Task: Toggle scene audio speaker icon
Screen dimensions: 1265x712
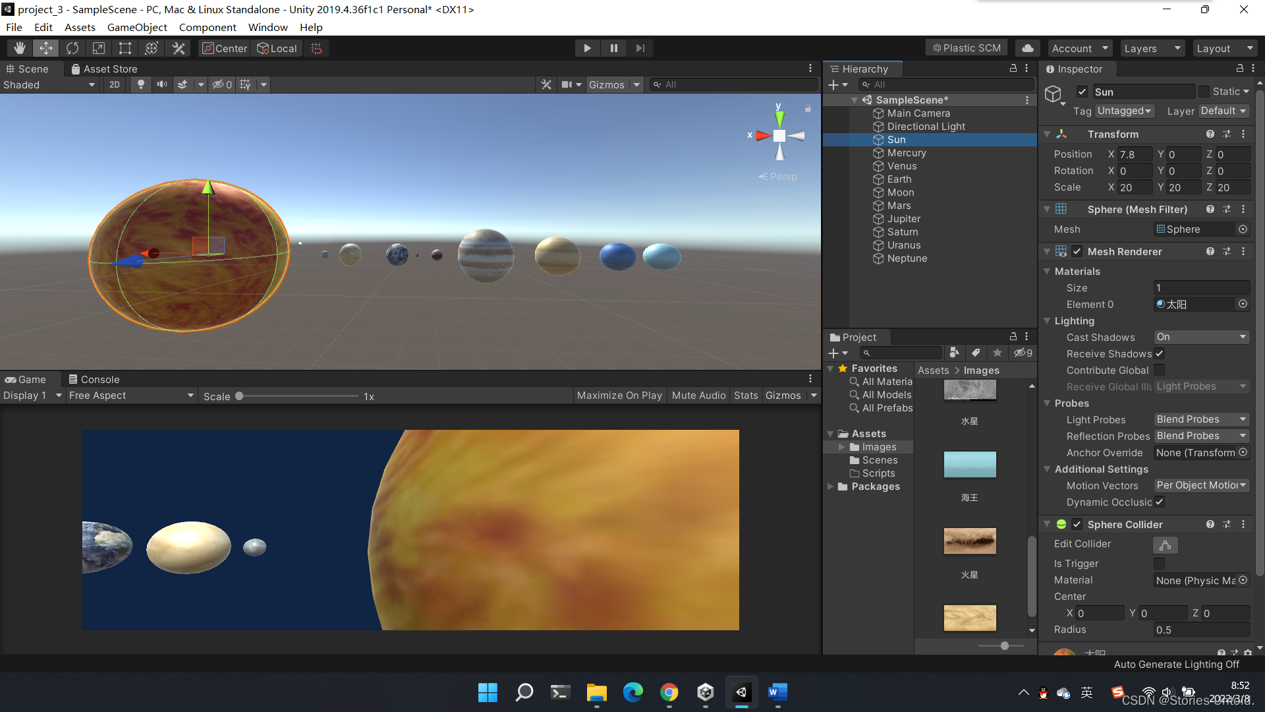Action: 161,84
